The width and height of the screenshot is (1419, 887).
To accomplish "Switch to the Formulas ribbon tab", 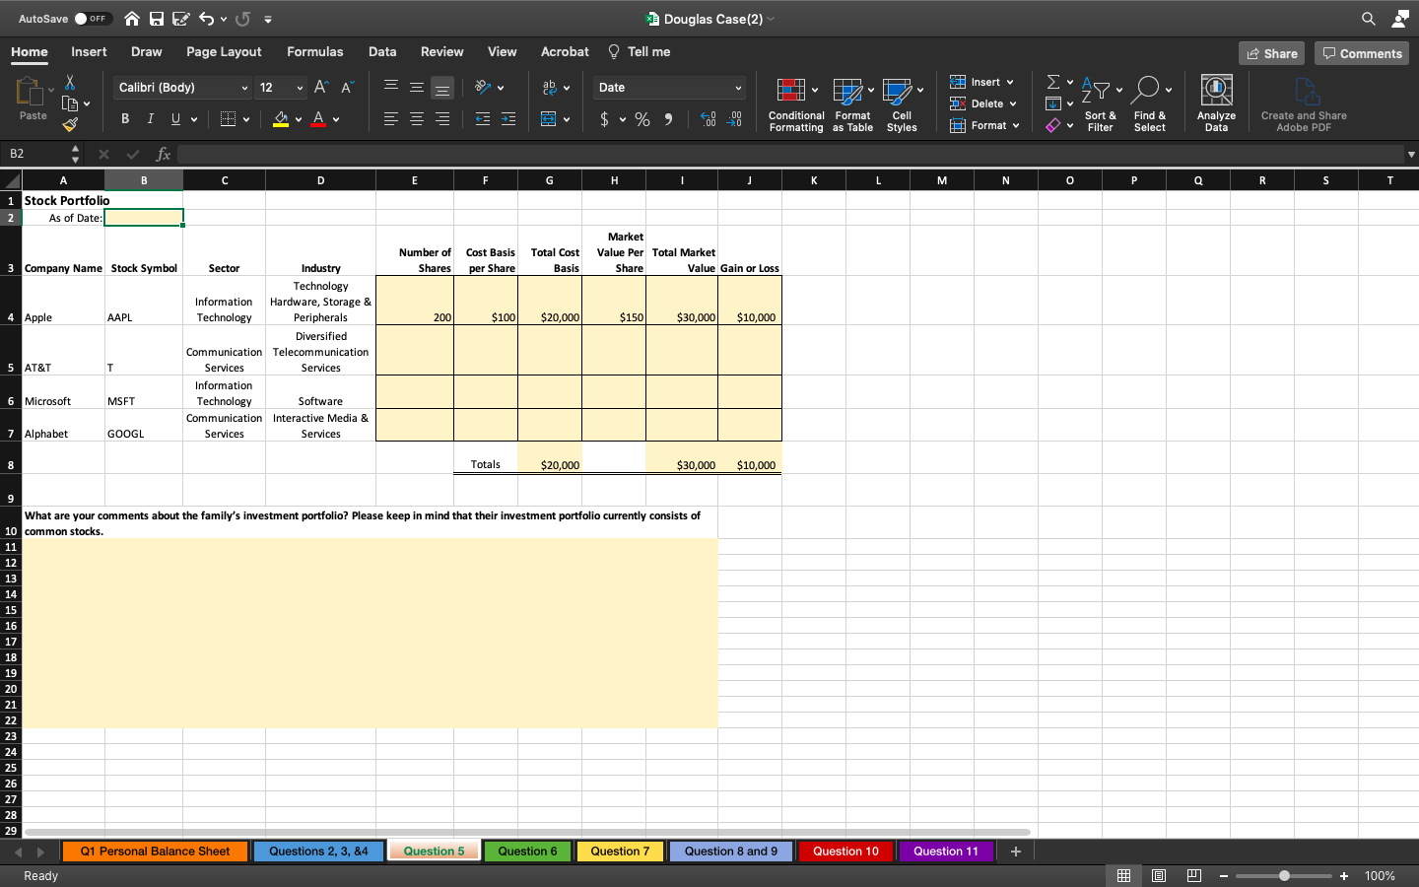I will [315, 51].
